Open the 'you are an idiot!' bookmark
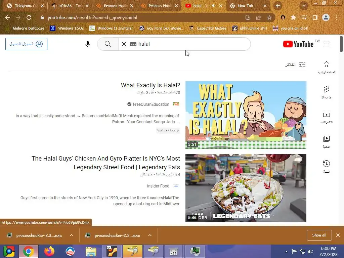 tap(290, 28)
